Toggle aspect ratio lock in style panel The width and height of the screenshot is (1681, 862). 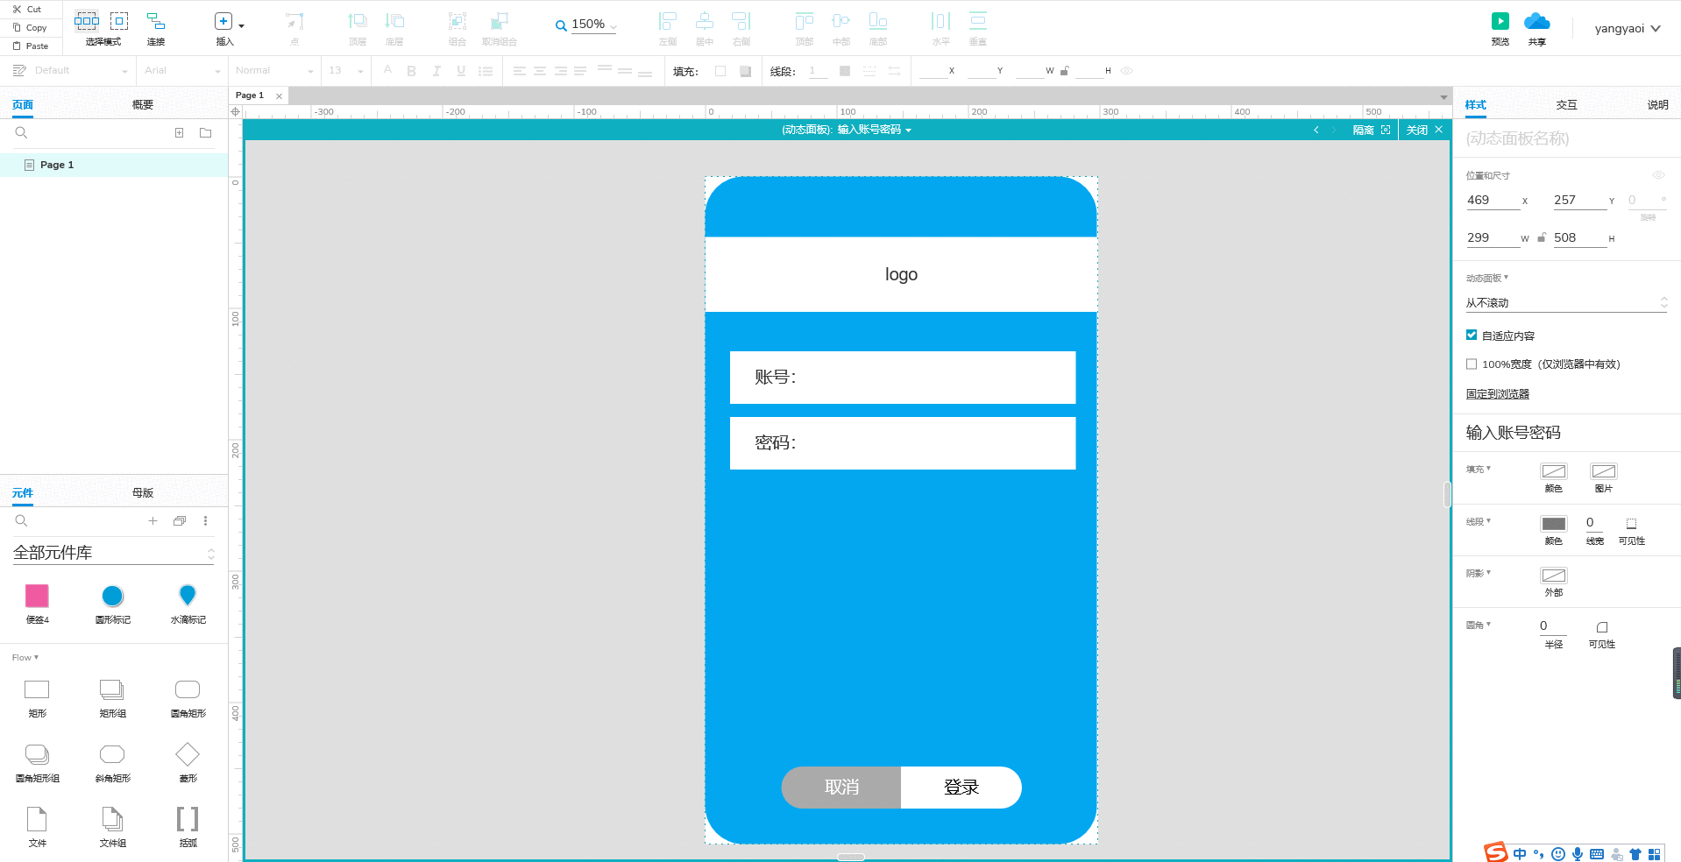pos(1542,237)
